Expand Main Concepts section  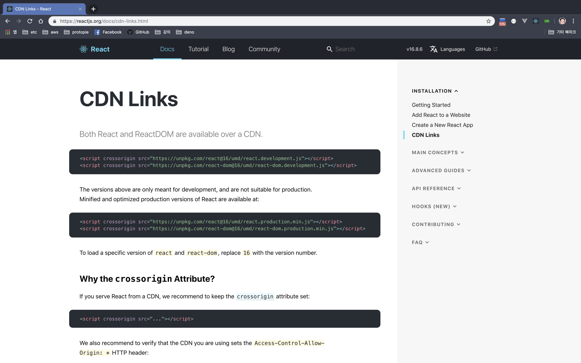tap(438, 152)
